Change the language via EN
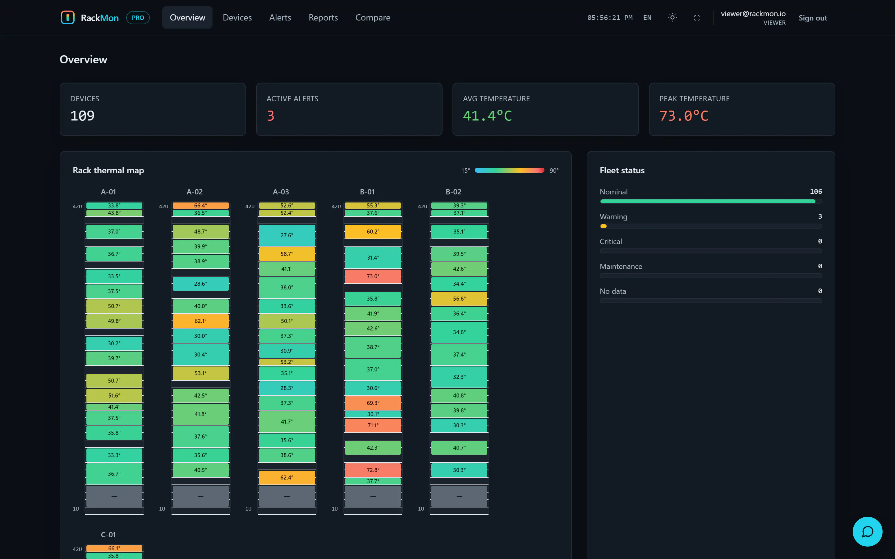The height and width of the screenshot is (559, 895). pos(647,18)
